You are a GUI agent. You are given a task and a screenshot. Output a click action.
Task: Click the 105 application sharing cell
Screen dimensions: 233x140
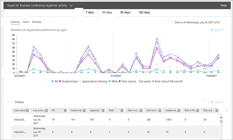[x=92, y=119]
